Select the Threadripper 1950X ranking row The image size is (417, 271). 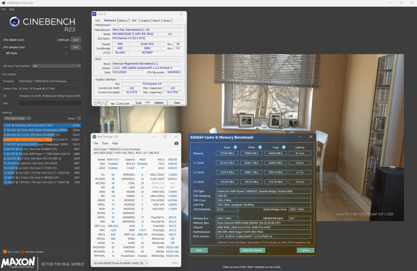point(42,144)
